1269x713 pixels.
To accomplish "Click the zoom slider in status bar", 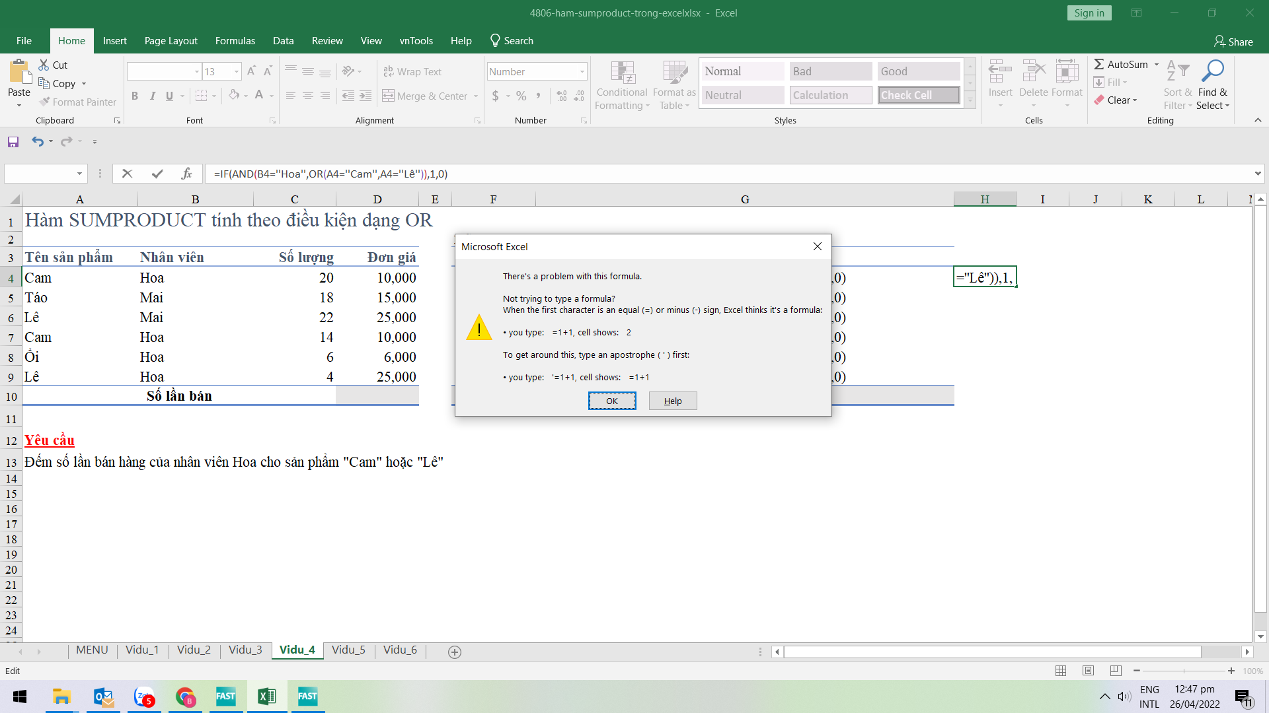I will coord(1184,671).
